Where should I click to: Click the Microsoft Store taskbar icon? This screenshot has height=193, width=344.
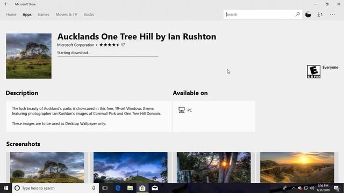pos(142,188)
